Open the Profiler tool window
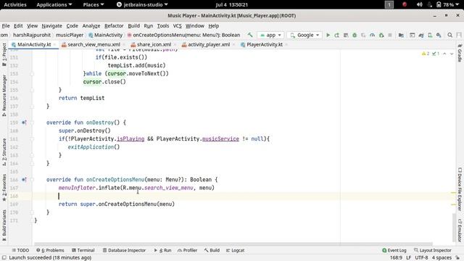 click(x=188, y=250)
